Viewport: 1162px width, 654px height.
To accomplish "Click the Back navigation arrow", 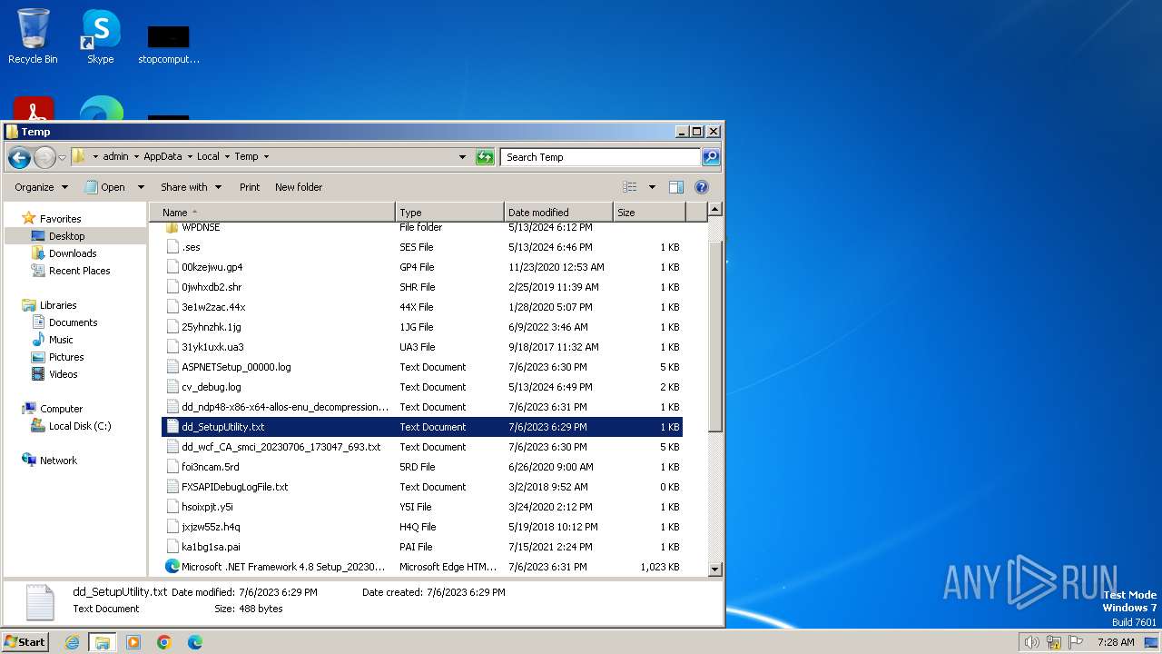I will pos(19,157).
